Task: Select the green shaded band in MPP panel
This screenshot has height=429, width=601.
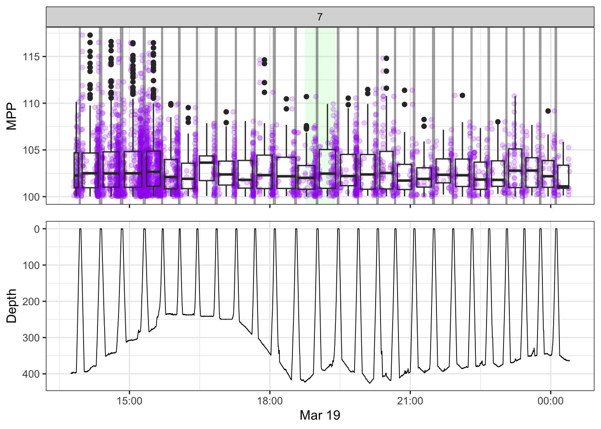Action: tap(320, 116)
